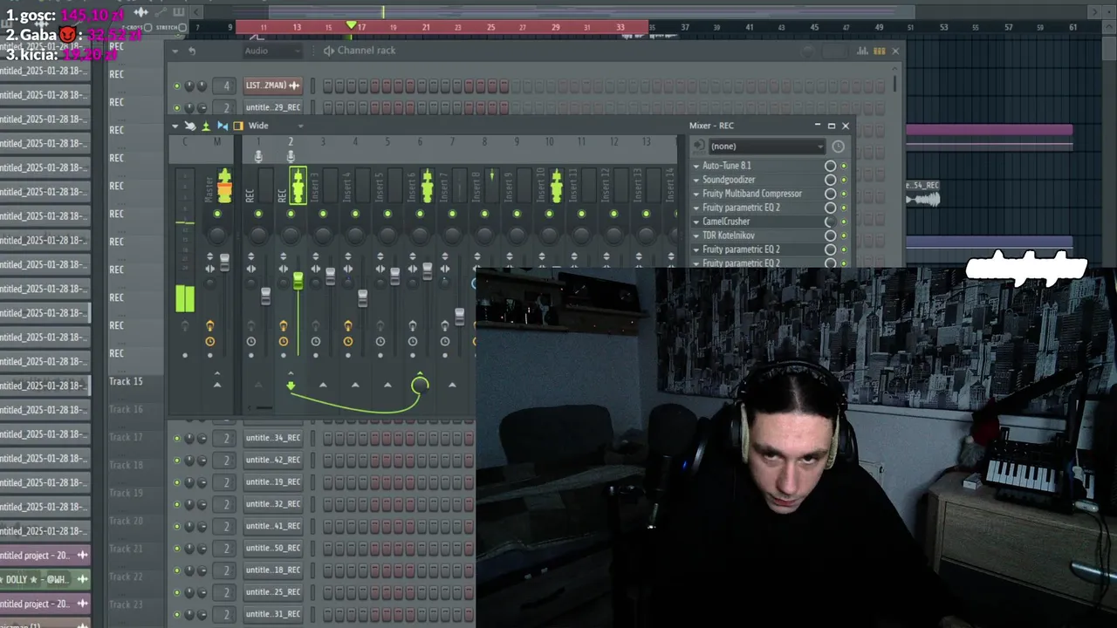Open the Soundgoodizer slot menu arrow
Image resolution: width=1117 pixels, height=628 pixels.
pyautogui.click(x=696, y=180)
